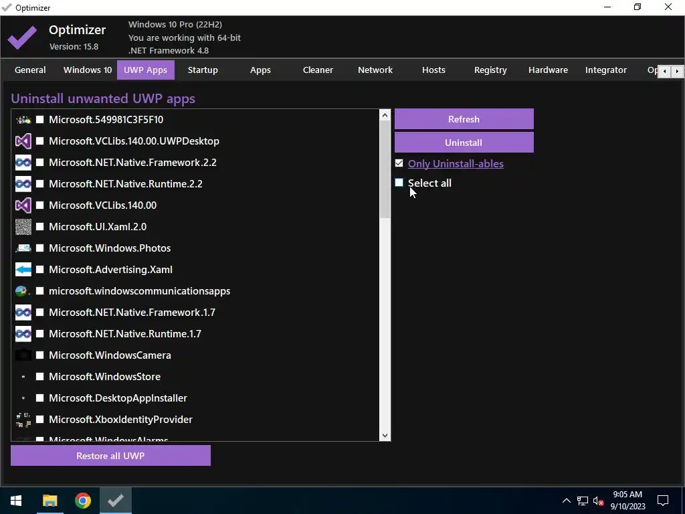Click the Uninstall button
The image size is (685, 514).
coord(464,143)
